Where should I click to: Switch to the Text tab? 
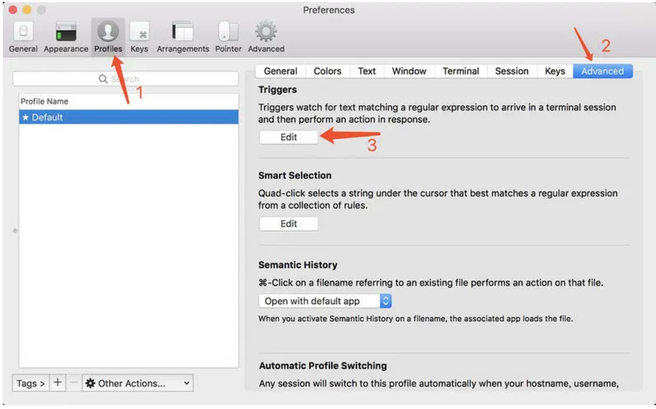coord(367,71)
